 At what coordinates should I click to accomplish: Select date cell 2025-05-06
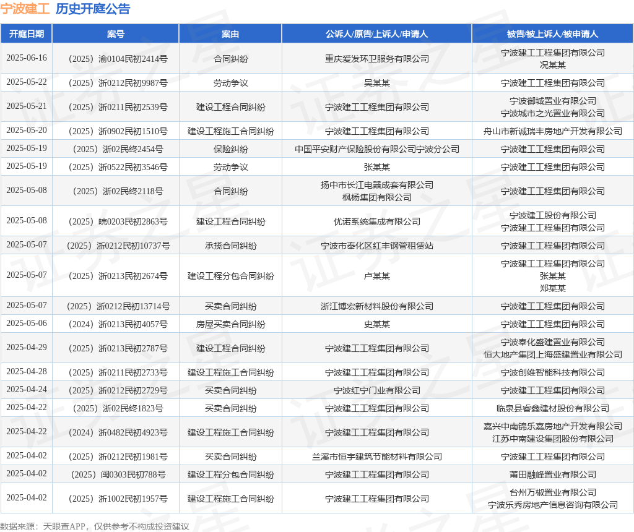[27, 323]
